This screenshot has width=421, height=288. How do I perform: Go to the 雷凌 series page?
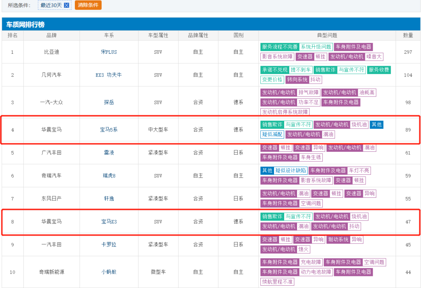coord(109,153)
